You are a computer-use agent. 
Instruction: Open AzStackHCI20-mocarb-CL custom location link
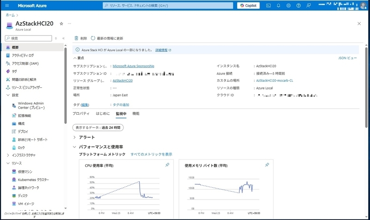tap(274, 80)
